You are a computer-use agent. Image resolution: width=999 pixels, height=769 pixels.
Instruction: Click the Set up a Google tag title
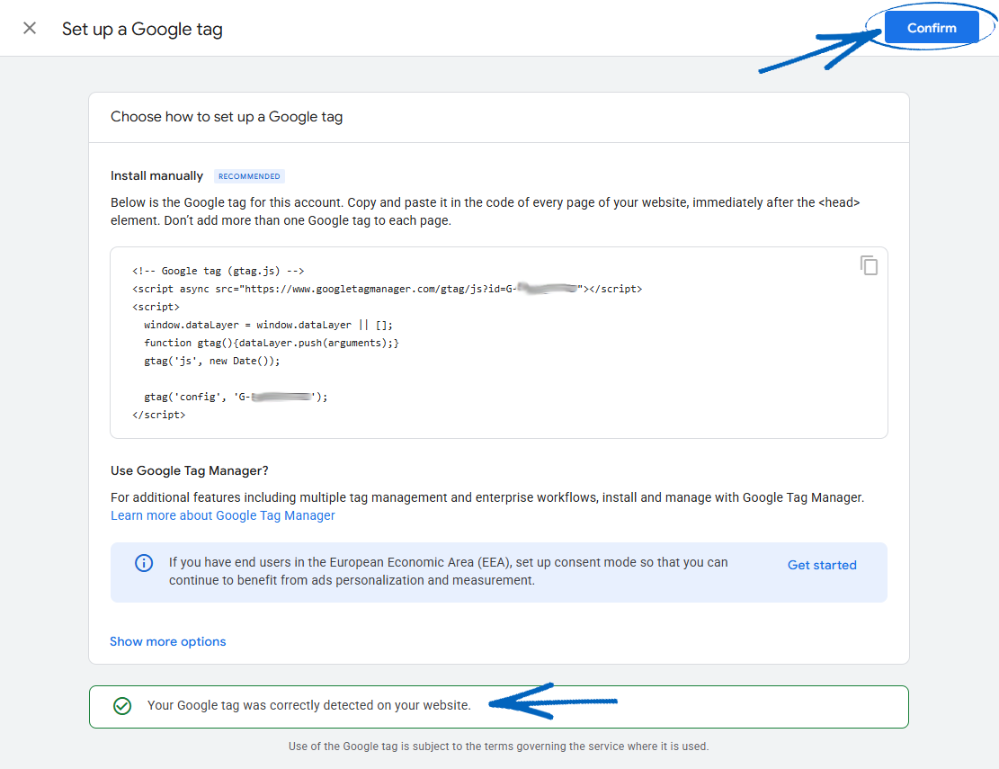(x=142, y=30)
